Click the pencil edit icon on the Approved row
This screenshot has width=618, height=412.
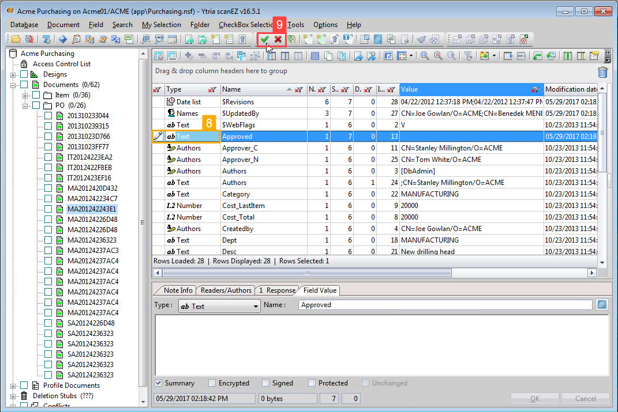pos(158,137)
